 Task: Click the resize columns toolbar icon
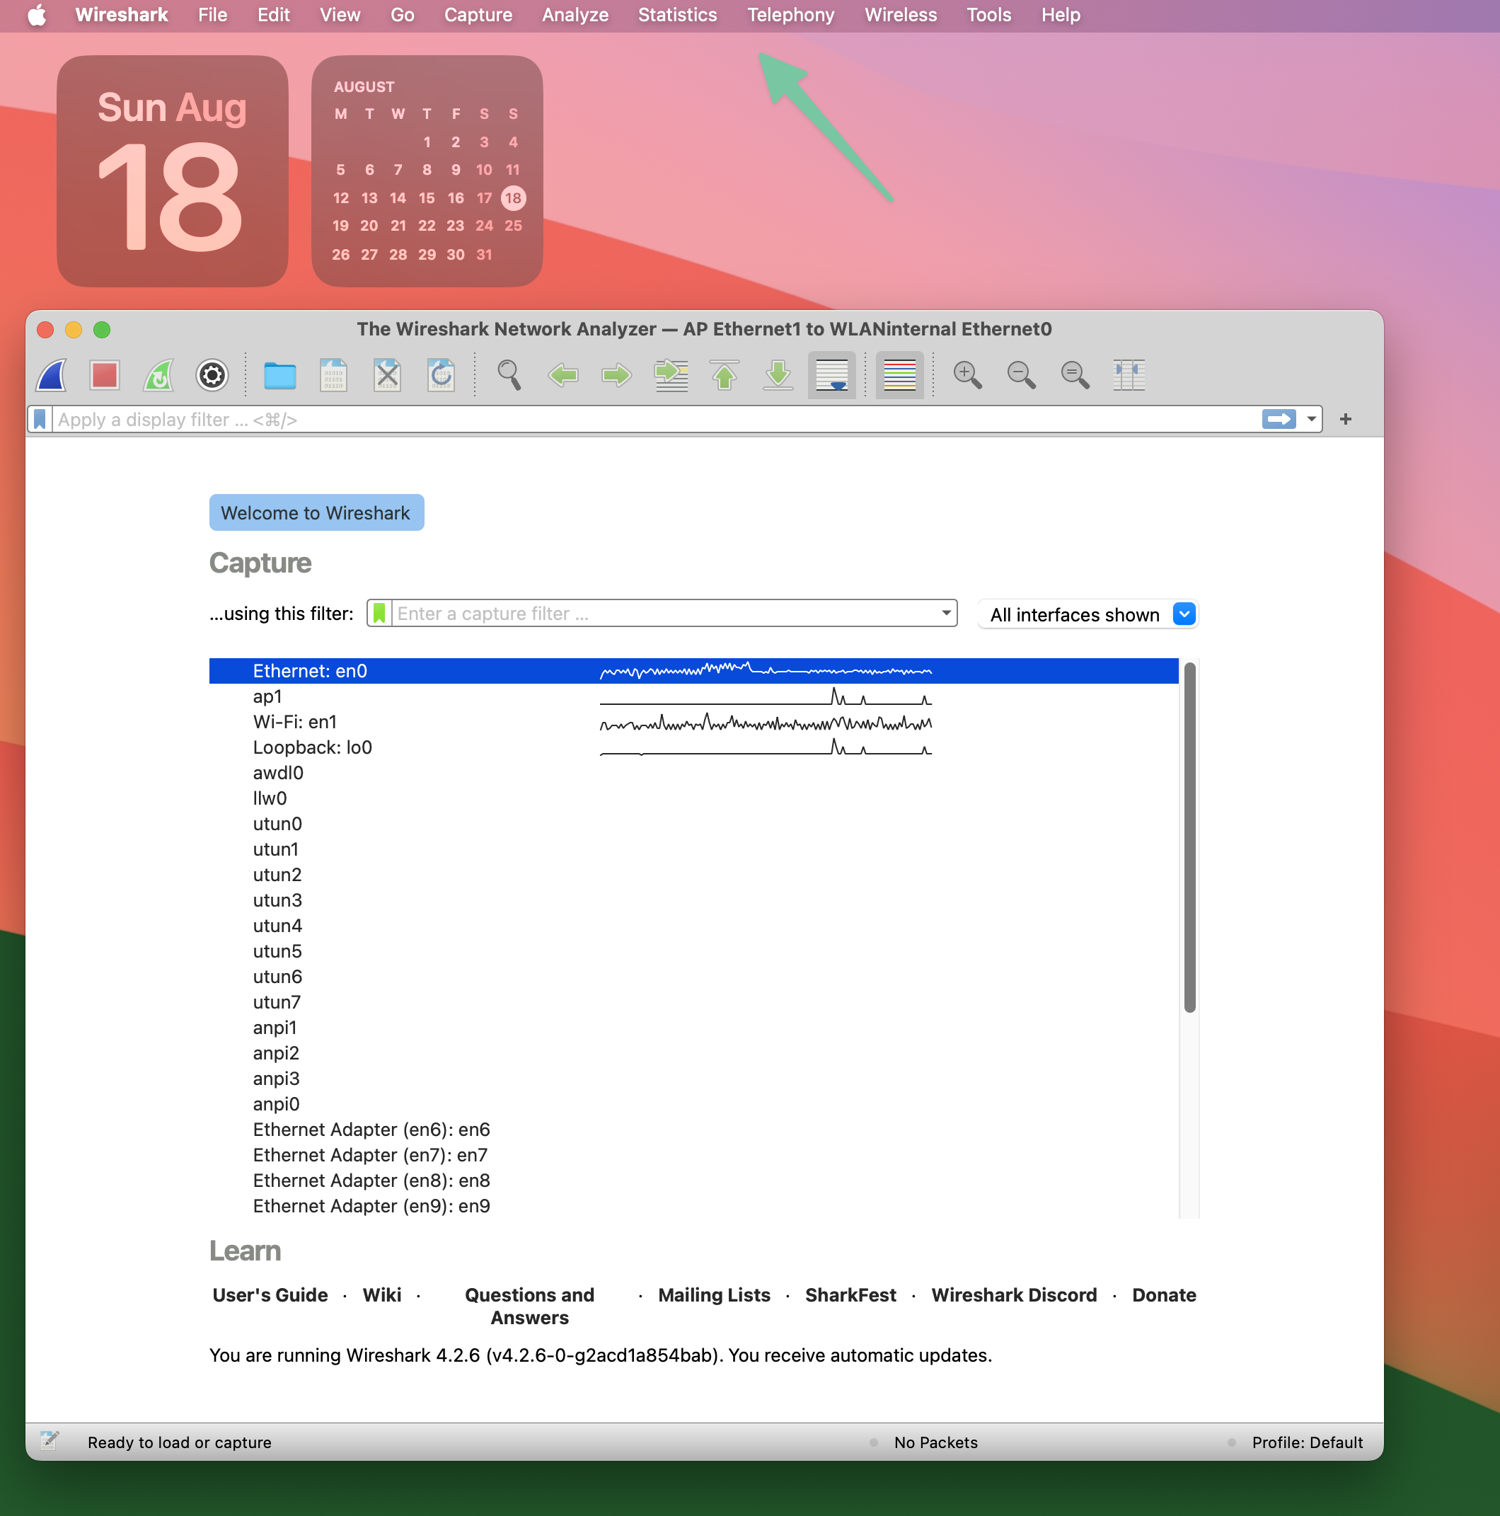point(1128,375)
